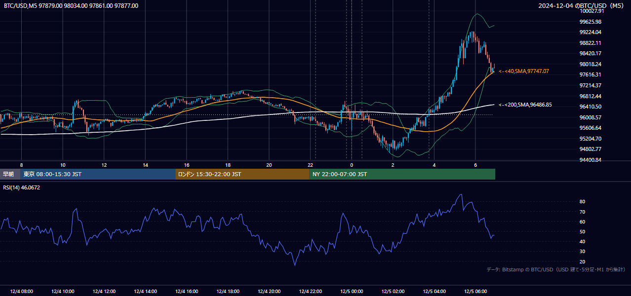Click bottom time label 12/4 08:00

coord(22,292)
